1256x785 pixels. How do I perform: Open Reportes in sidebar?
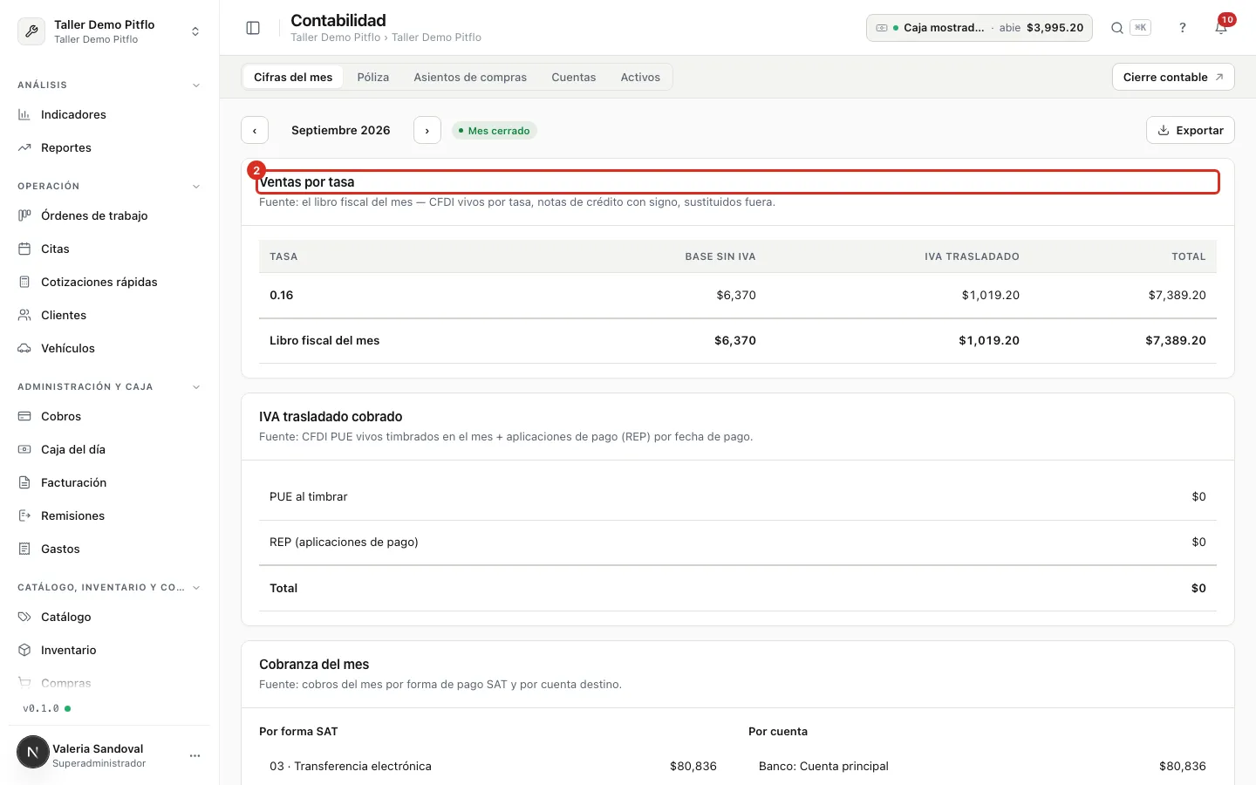(109, 147)
